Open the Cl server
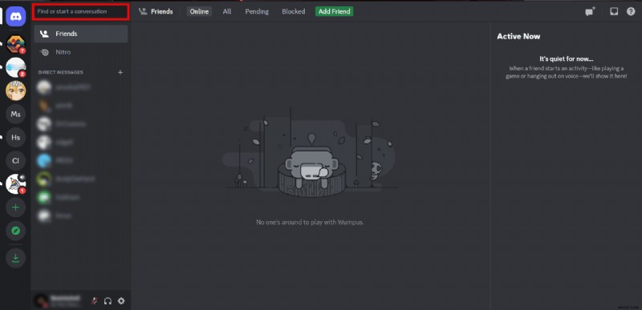Viewport: 642px width, 310px height. pos(15,161)
